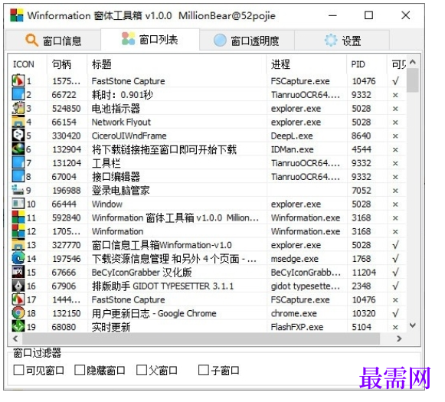Click the PID value 8640
The width and height of the screenshot is (445, 402).
click(x=362, y=136)
